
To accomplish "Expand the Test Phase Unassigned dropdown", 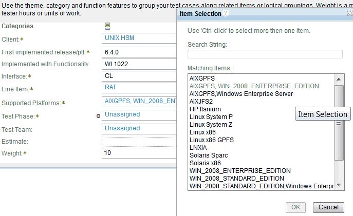I will point(139,115).
